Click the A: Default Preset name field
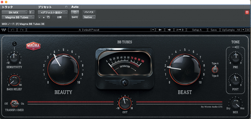 pos(89,30)
